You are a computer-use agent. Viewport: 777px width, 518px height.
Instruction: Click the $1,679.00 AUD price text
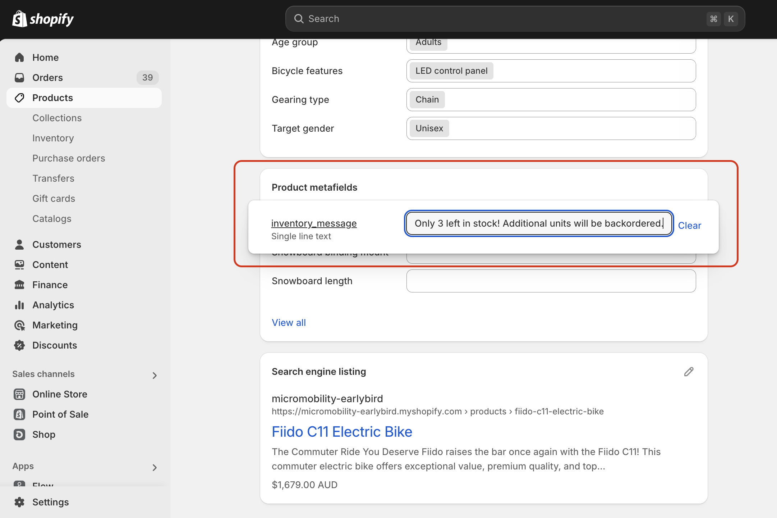coord(304,485)
